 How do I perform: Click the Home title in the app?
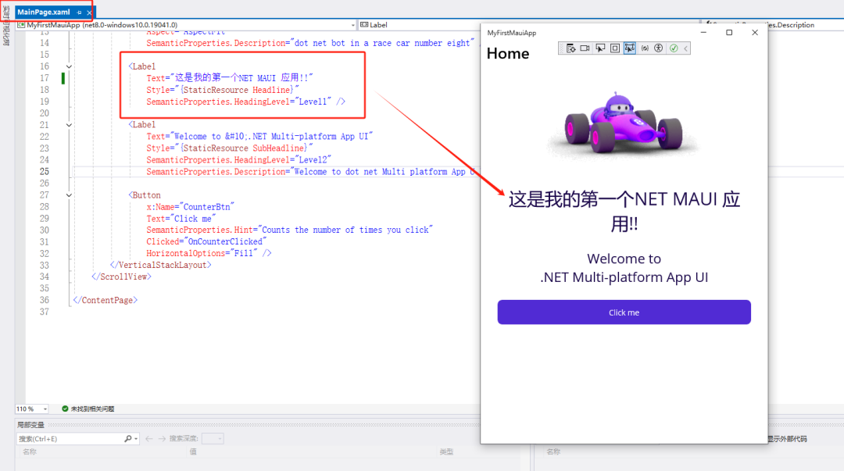click(x=508, y=54)
